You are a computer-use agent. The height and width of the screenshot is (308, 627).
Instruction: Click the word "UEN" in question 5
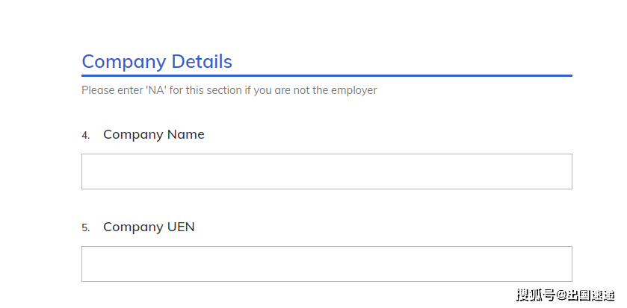point(181,227)
